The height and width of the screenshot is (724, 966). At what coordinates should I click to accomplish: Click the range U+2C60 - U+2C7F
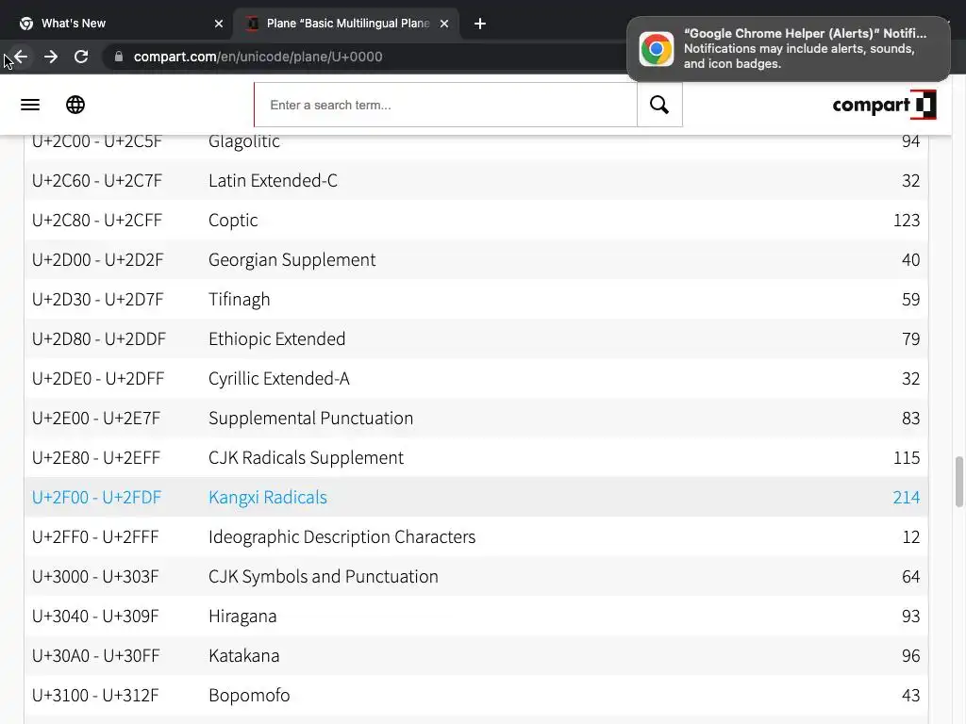pos(97,180)
